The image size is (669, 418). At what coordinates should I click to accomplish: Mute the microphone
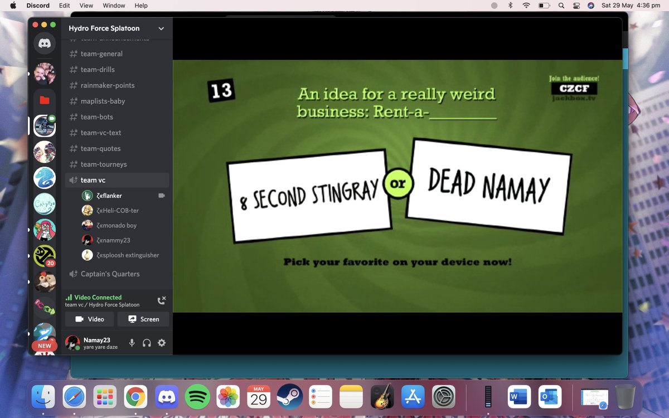click(x=132, y=343)
